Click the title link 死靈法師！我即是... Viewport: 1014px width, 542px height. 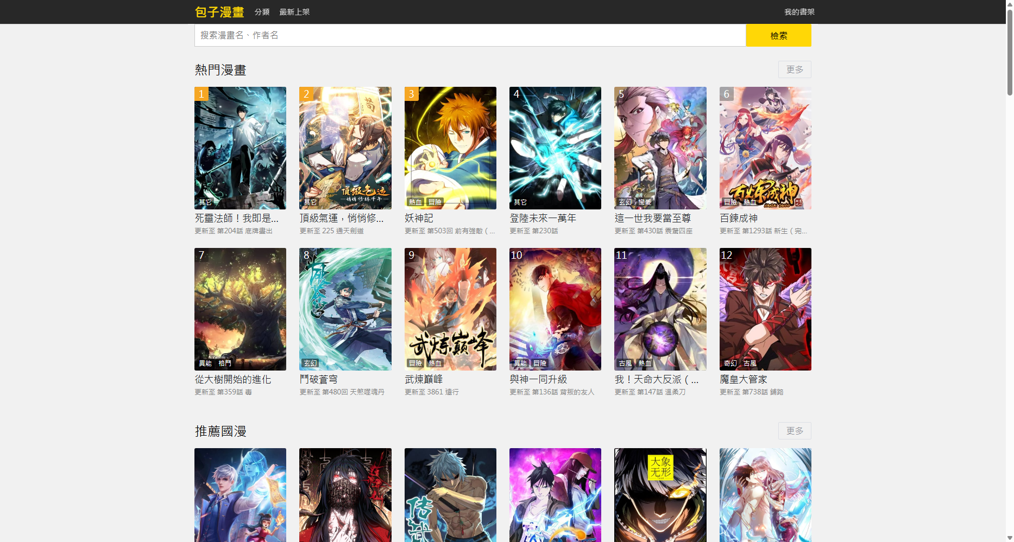point(237,218)
